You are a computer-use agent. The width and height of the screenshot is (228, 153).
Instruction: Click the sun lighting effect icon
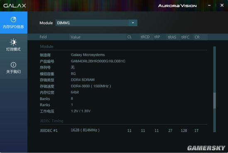(x=13, y=42)
